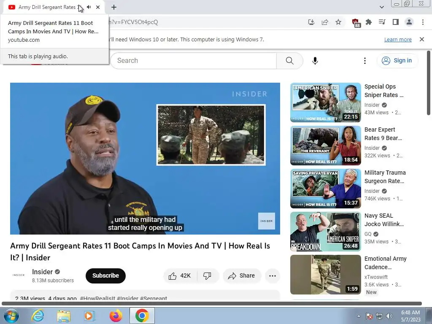Select the Chrome taskbar button

(142, 316)
